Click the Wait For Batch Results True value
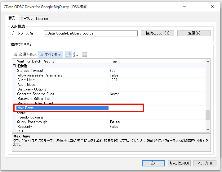 pos(113,61)
